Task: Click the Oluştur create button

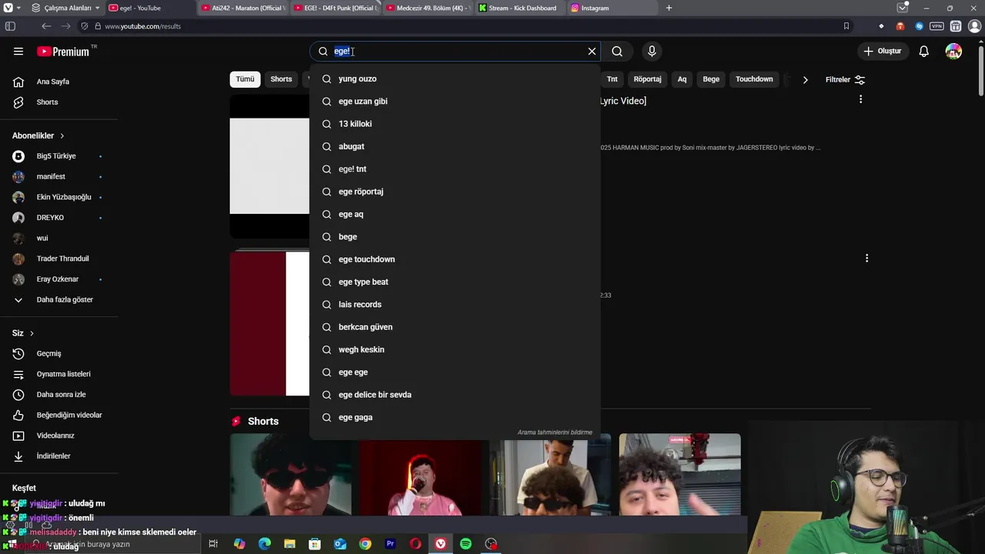Action: tap(882, 52)
